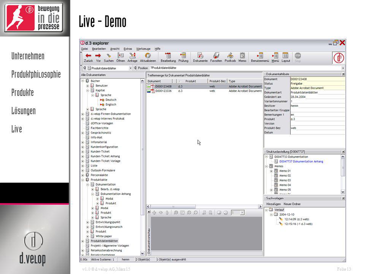Click the structure tree scroll down arrow

coord(343,192)
